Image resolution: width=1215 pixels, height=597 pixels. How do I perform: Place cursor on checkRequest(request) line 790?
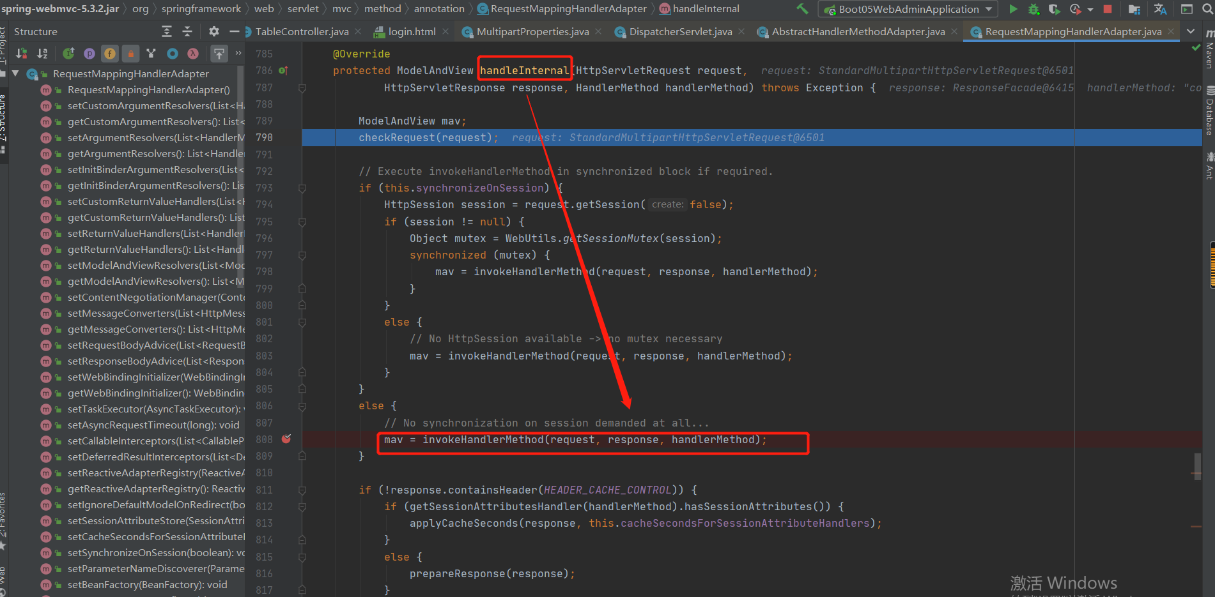(x=428, y=138)
